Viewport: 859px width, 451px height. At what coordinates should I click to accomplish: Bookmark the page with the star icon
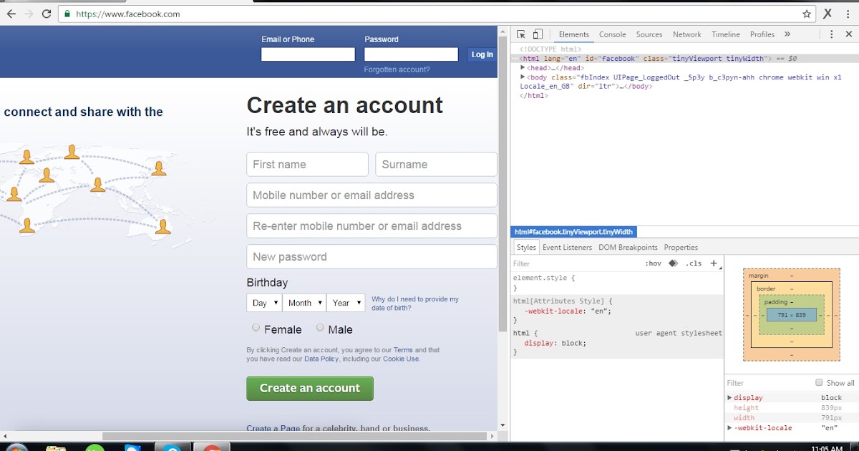(x=807, y=13)
